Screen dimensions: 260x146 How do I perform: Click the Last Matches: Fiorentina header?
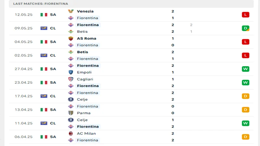tap(41, 4)
